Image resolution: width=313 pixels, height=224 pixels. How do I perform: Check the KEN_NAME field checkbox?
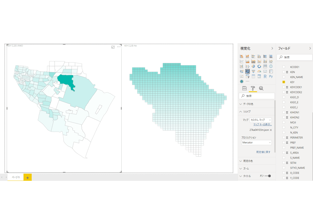(284, 77)
